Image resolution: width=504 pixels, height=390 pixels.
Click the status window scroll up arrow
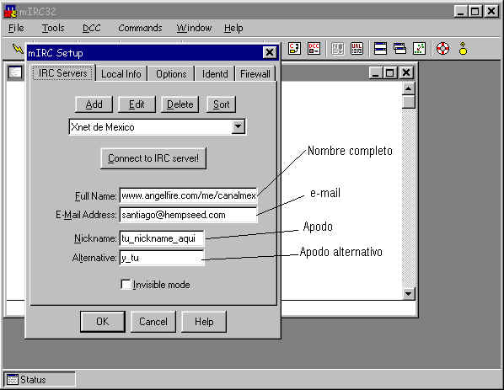[x=408, y=88]
